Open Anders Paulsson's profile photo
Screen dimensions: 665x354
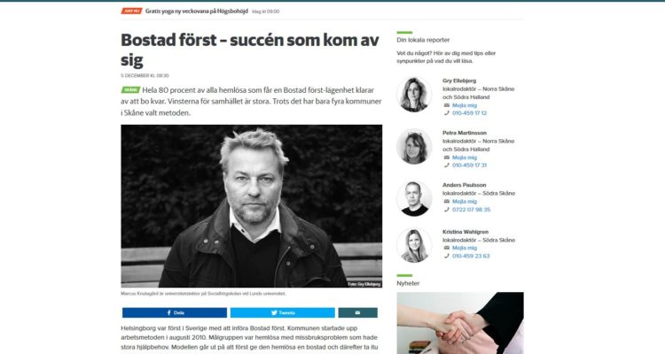coord(414,198)
